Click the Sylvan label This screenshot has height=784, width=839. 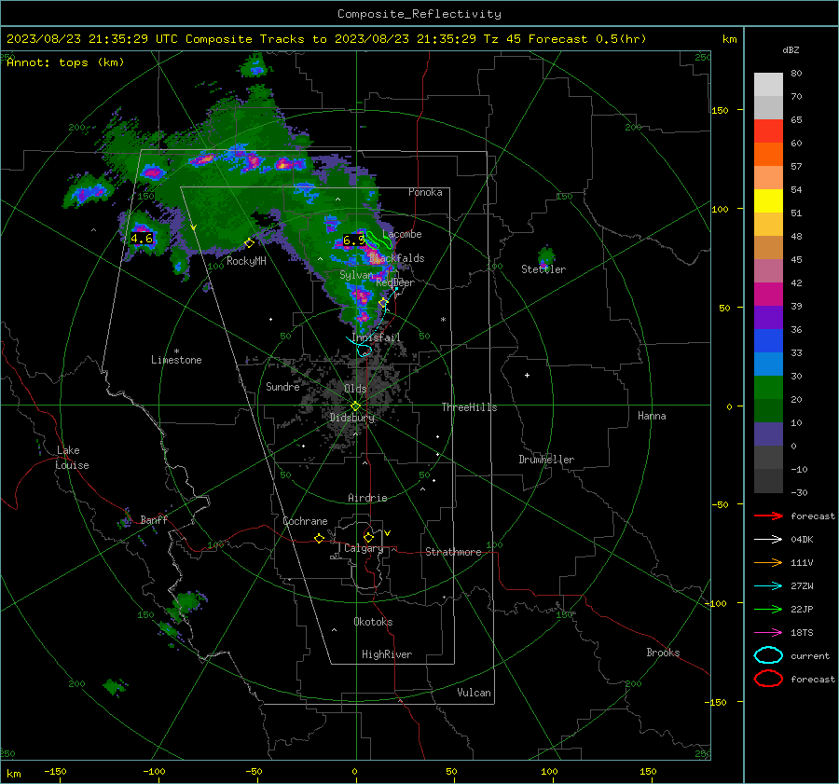[356, 275]
